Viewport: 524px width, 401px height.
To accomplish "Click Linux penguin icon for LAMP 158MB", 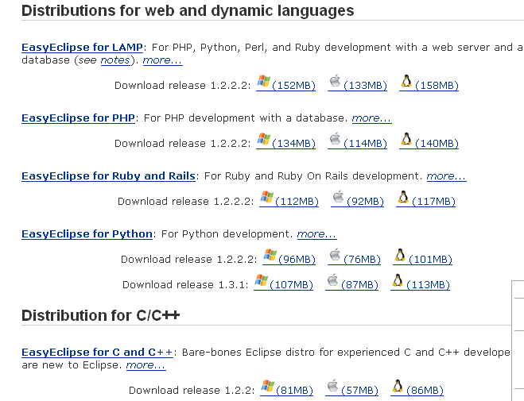I will [x=406, y=81].
